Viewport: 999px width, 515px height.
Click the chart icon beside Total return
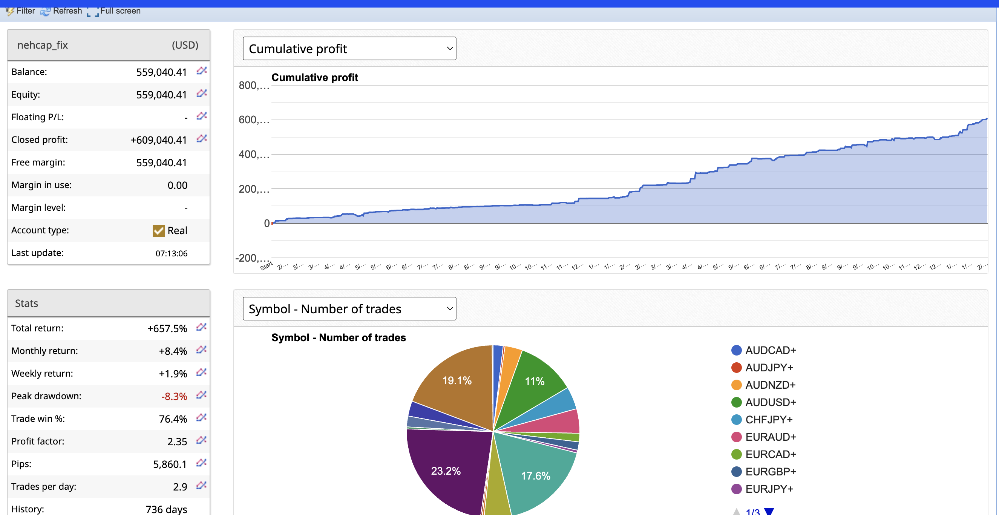tap(201, 327)
